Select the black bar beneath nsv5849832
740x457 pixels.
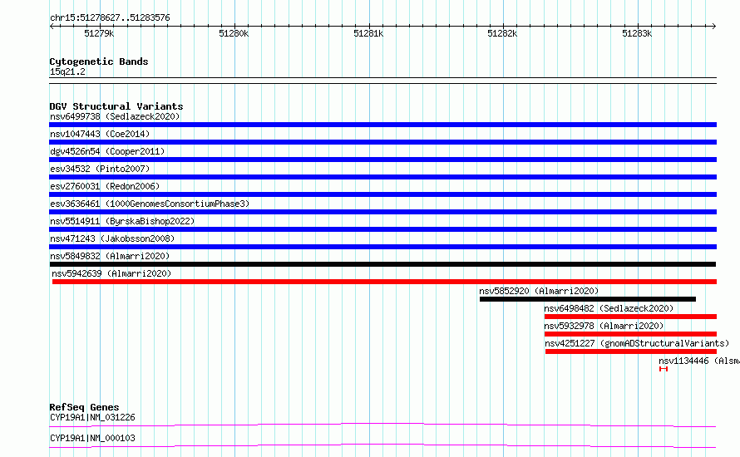(x=382, y=264)
